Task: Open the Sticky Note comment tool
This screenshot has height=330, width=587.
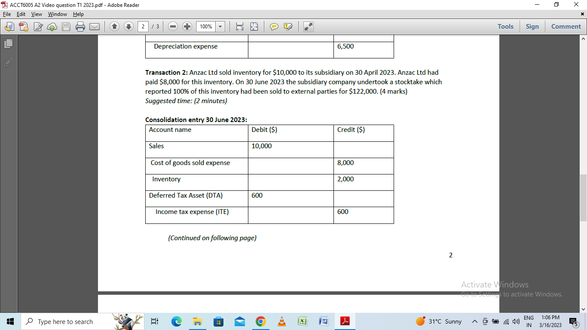Action: 273,26
